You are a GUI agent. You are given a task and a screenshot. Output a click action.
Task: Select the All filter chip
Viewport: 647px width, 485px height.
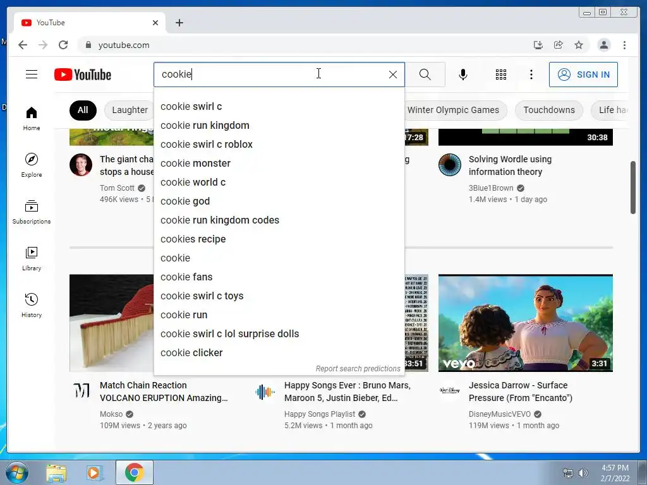pos(83,110)
